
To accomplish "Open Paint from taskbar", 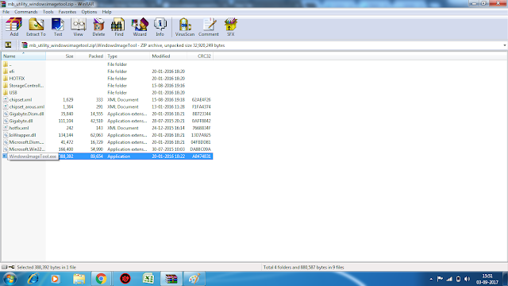I will [194, 279].
